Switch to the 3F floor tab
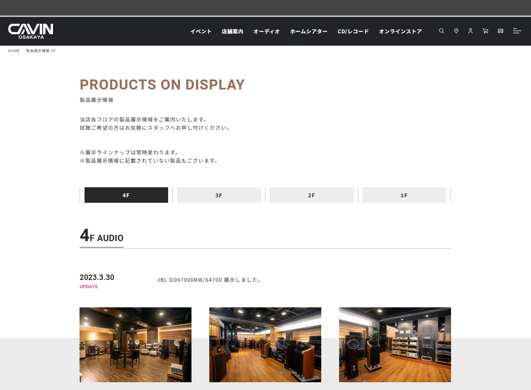The height and width of the screenshot is (390, 531). pos(219,195)
